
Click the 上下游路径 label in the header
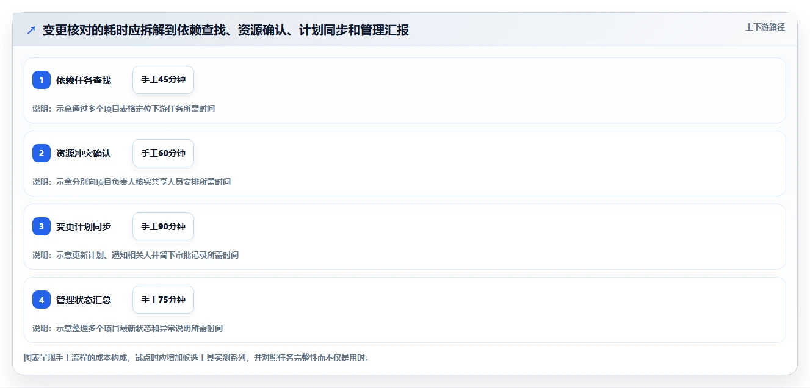pos(765,27)
